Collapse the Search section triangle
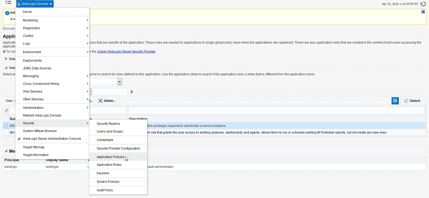429x198 pixels. point(6,68)
